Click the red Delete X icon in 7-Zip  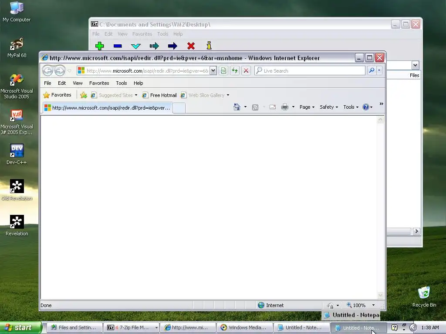tap(191, 46)
